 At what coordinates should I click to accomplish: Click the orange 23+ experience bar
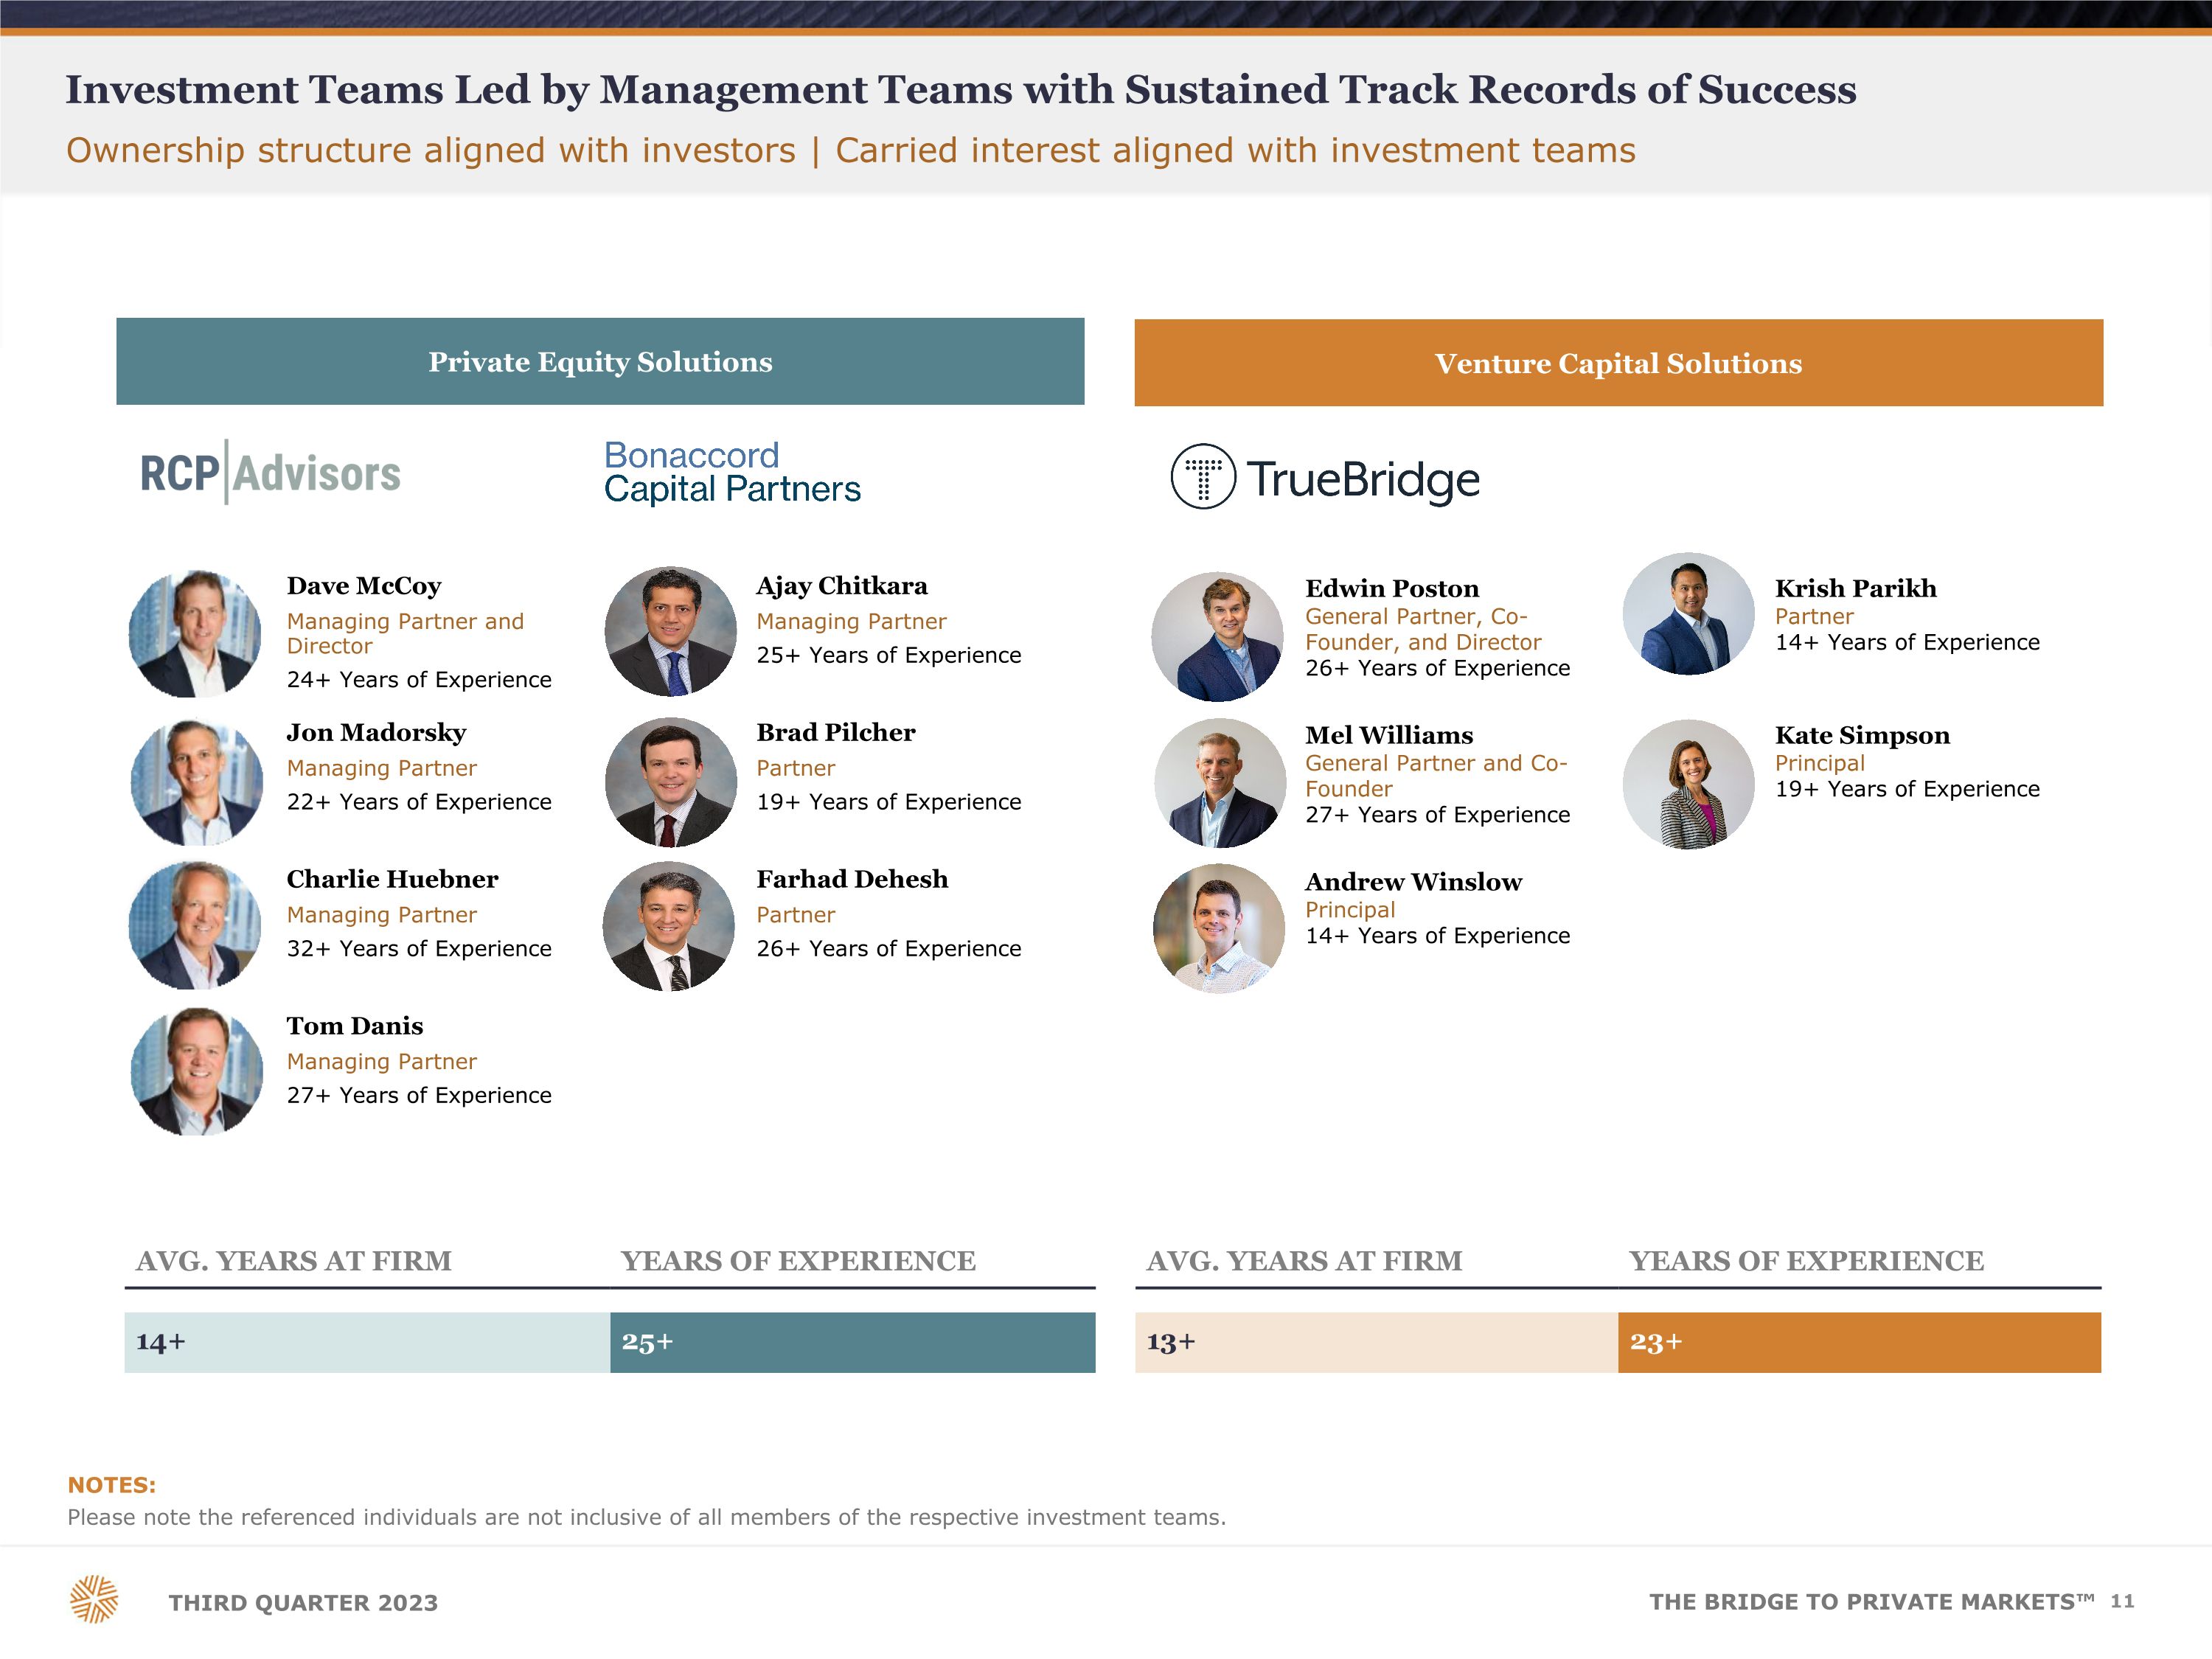pos(1860,1342)
